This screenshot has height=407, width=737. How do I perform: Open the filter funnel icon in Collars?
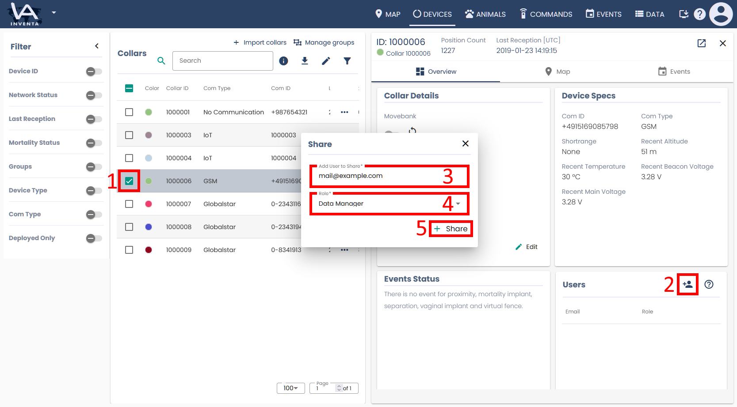click(347, 61)
